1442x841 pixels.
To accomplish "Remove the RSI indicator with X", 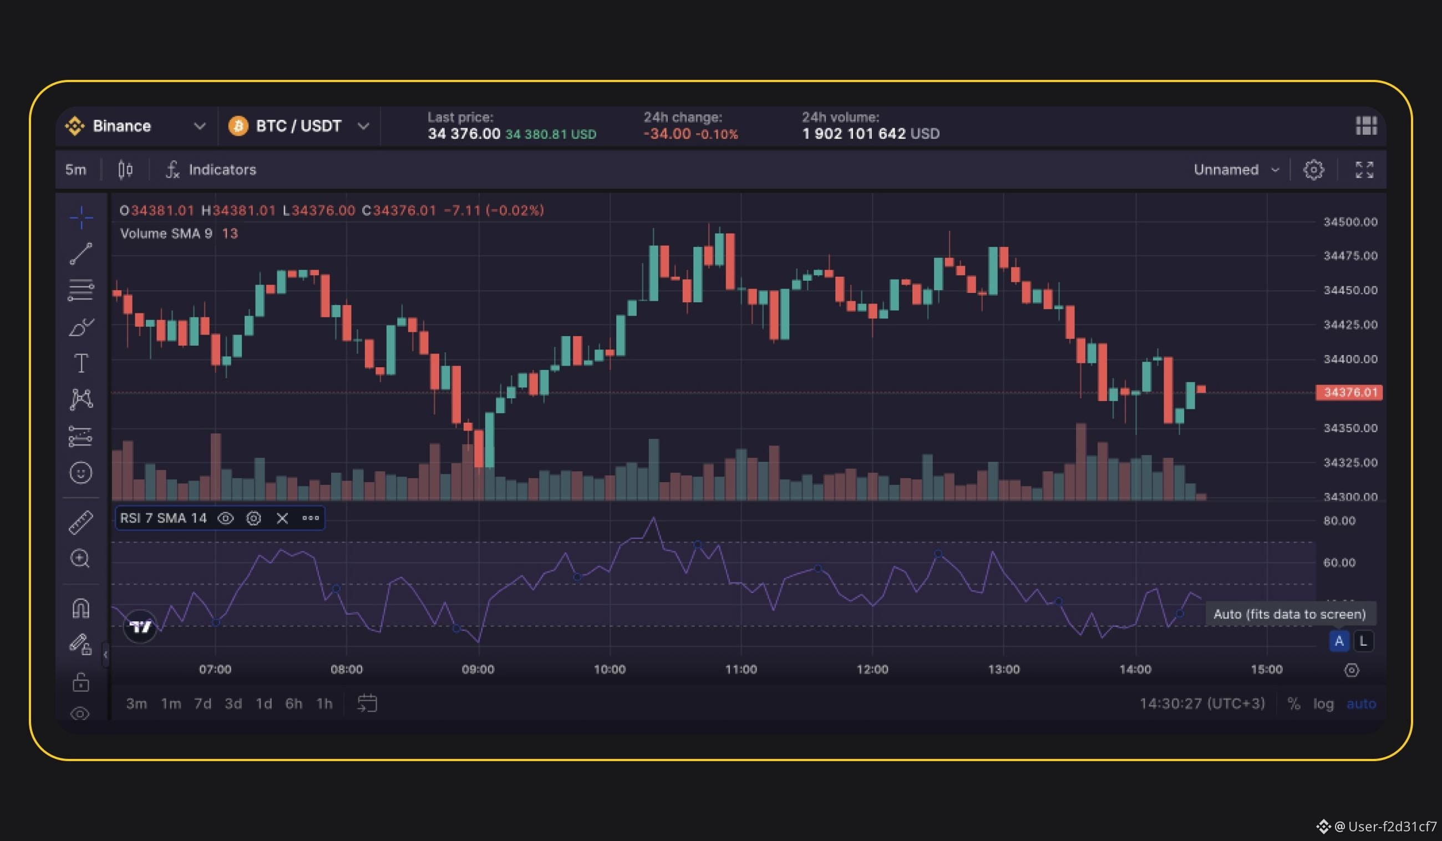I will click(282, 518).
